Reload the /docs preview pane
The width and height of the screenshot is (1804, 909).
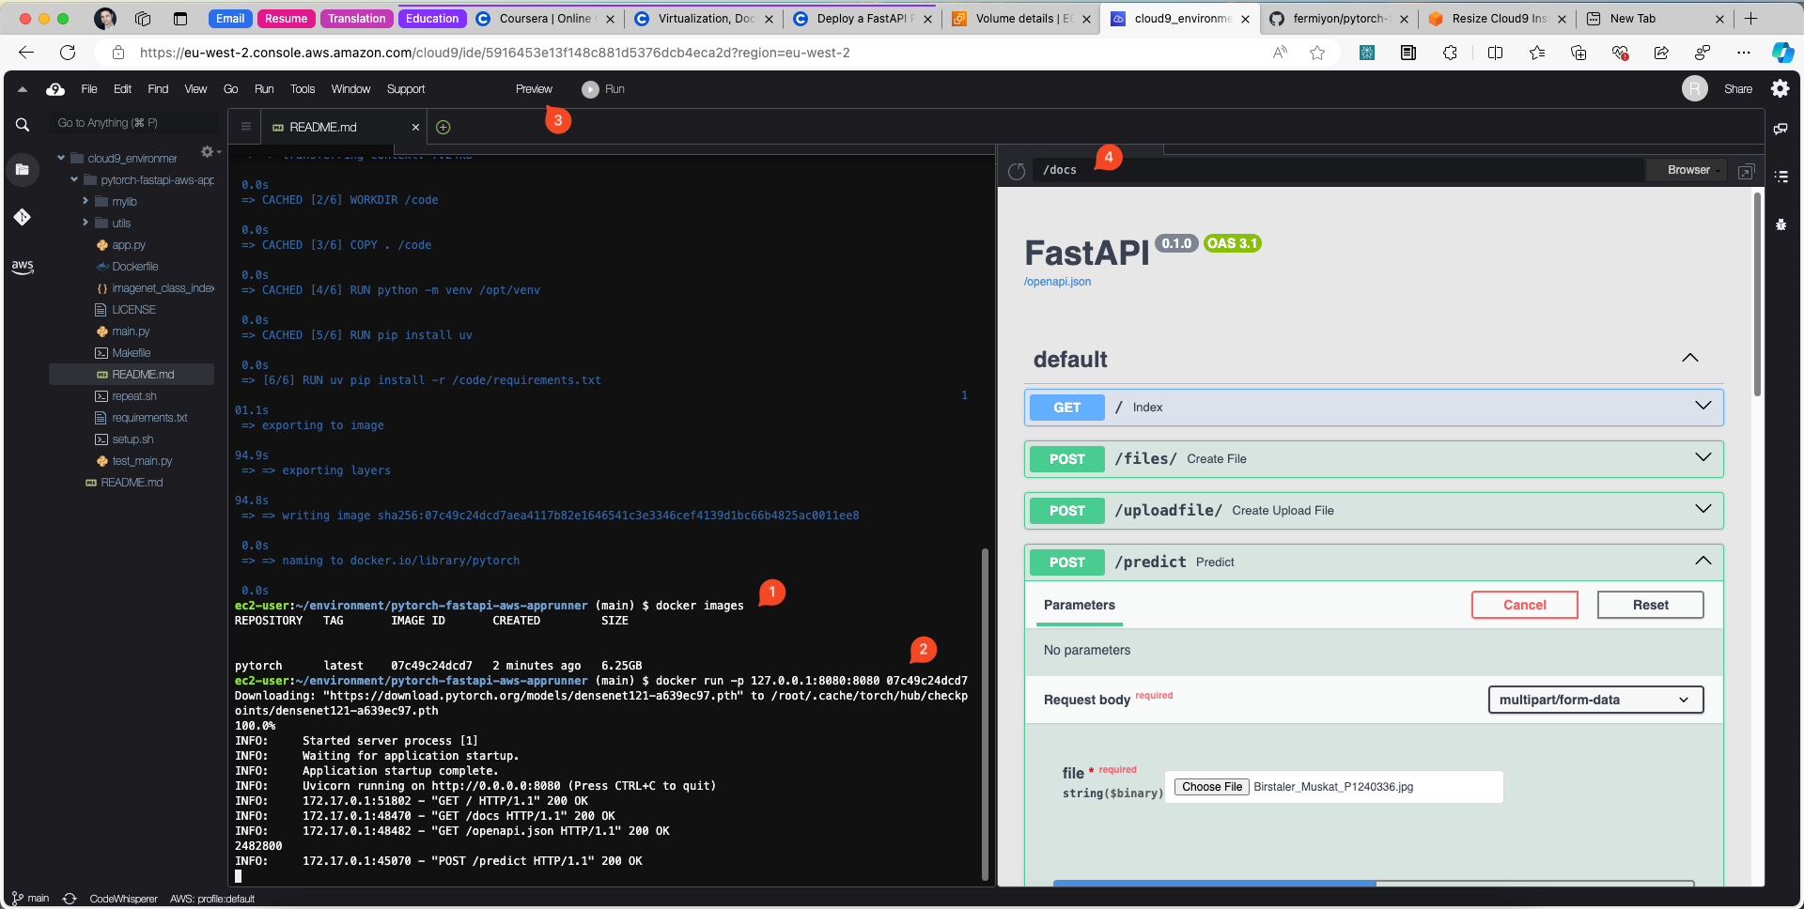(x=1017, y=171)
